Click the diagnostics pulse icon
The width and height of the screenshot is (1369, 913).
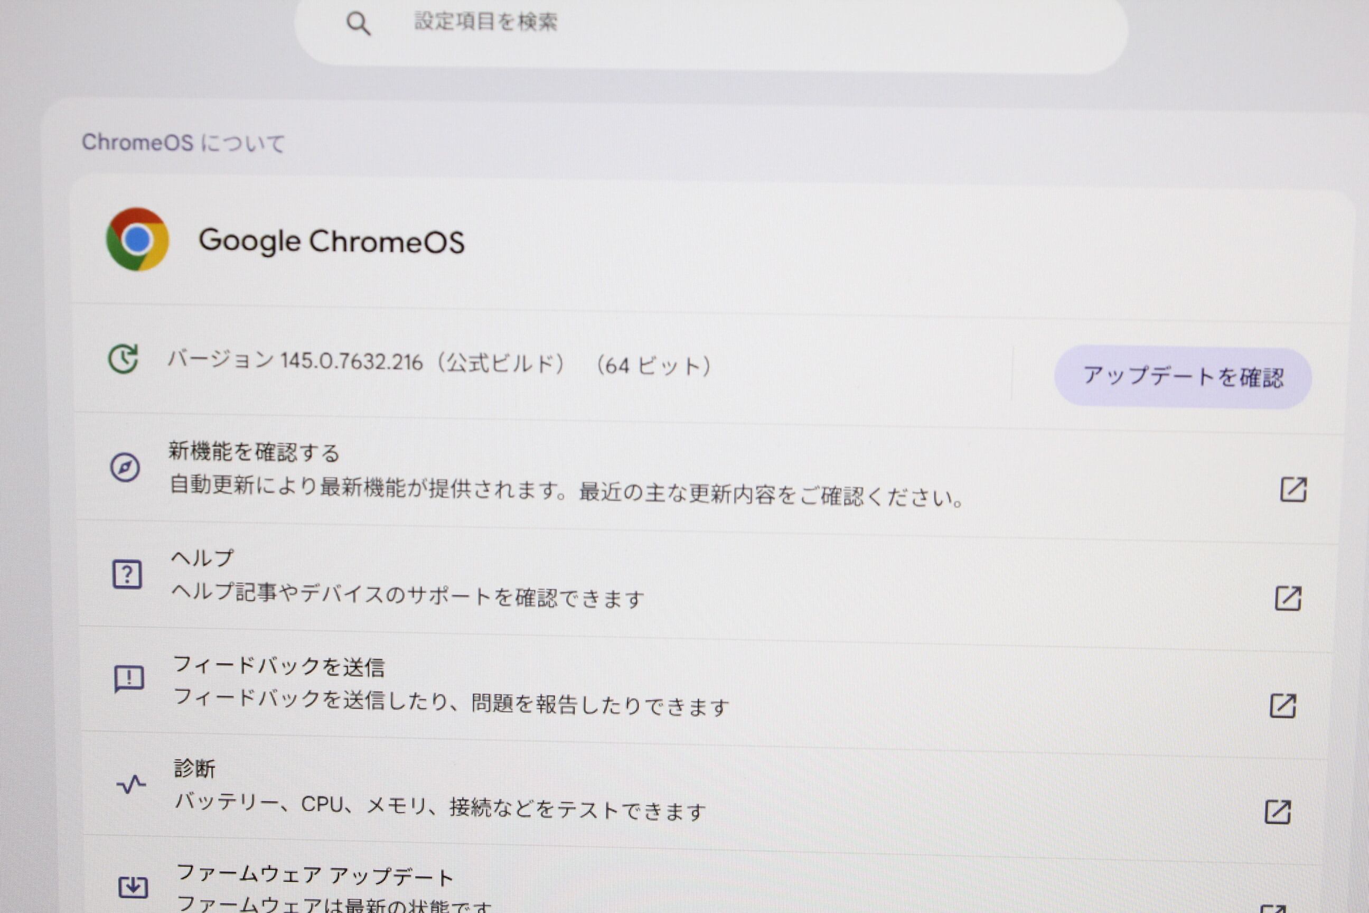131,785
